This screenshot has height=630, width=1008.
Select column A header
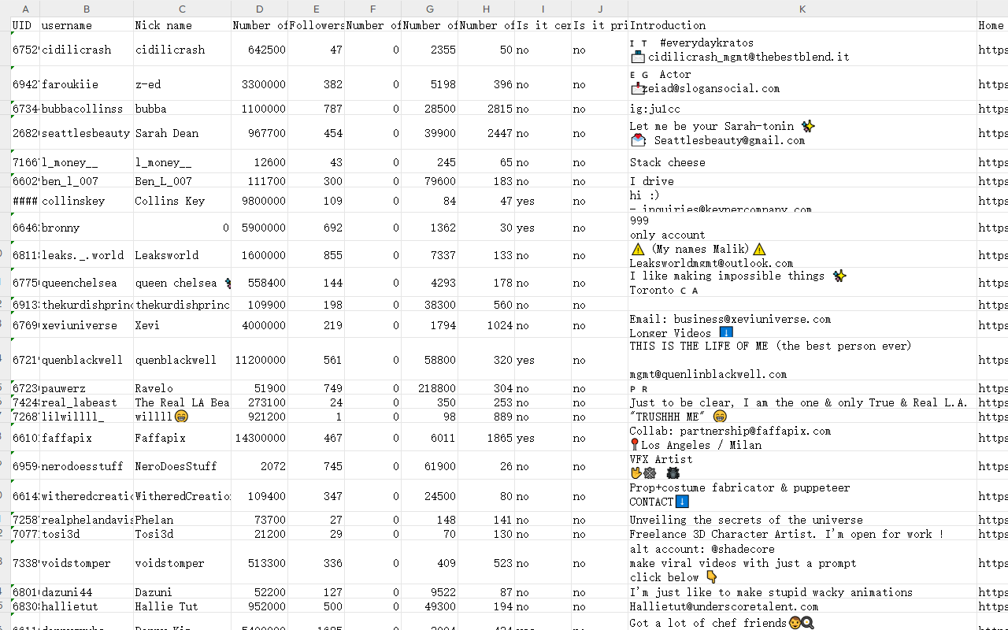[x=25, y=9]
